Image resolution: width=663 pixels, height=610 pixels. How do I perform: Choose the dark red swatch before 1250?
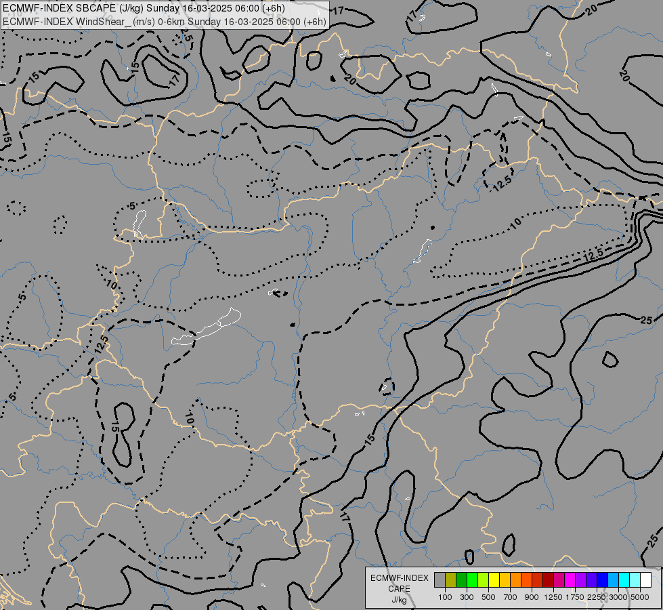click(x=548, y=579)
